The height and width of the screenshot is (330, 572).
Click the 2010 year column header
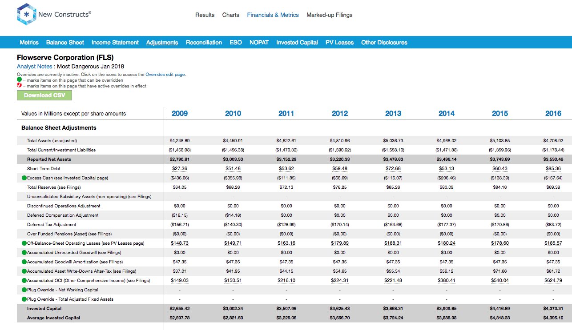(233, 114)
